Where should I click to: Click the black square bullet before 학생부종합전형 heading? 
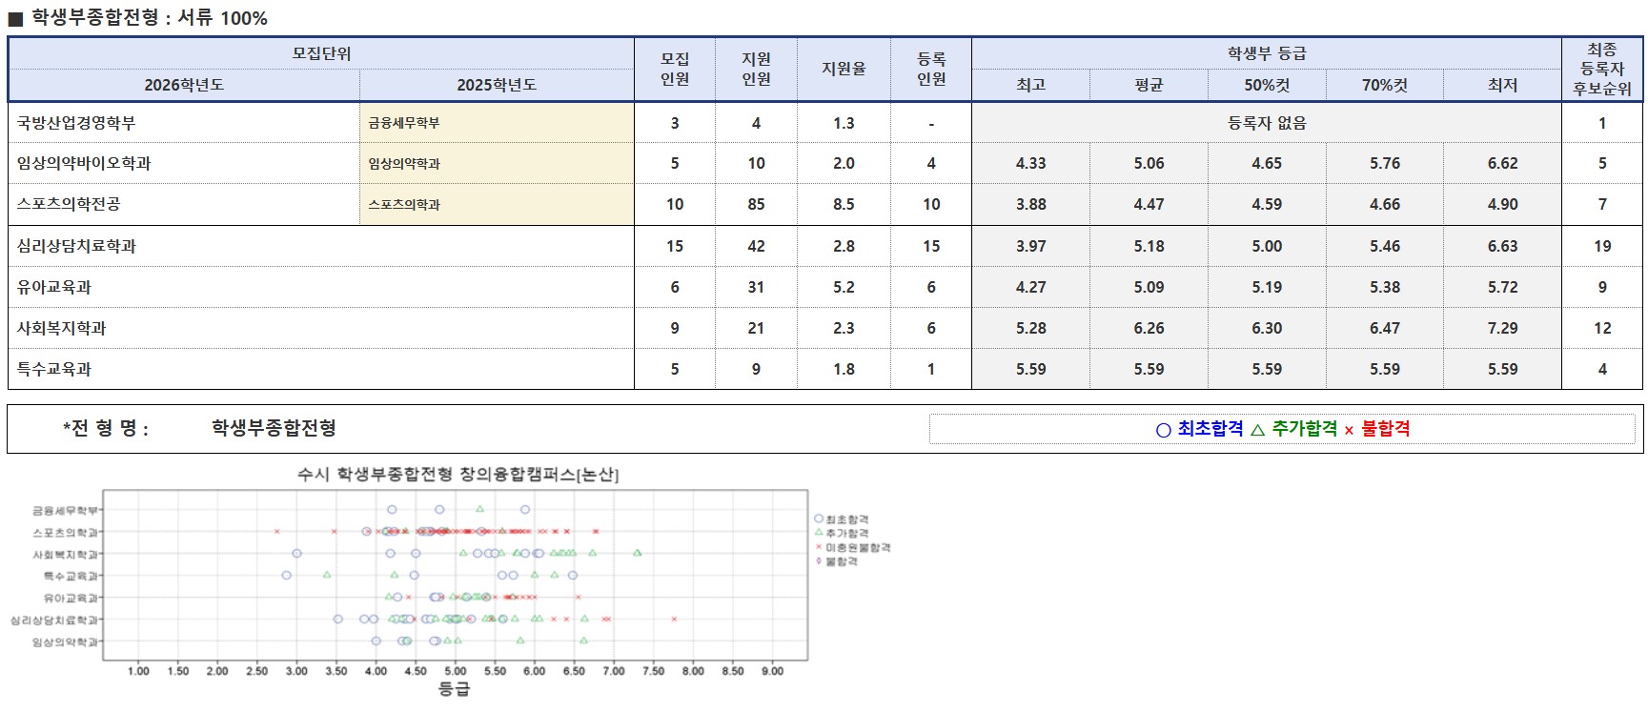[15, 18]
